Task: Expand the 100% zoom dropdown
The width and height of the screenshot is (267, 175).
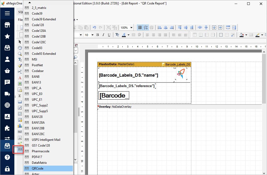Action: (132, 28)
